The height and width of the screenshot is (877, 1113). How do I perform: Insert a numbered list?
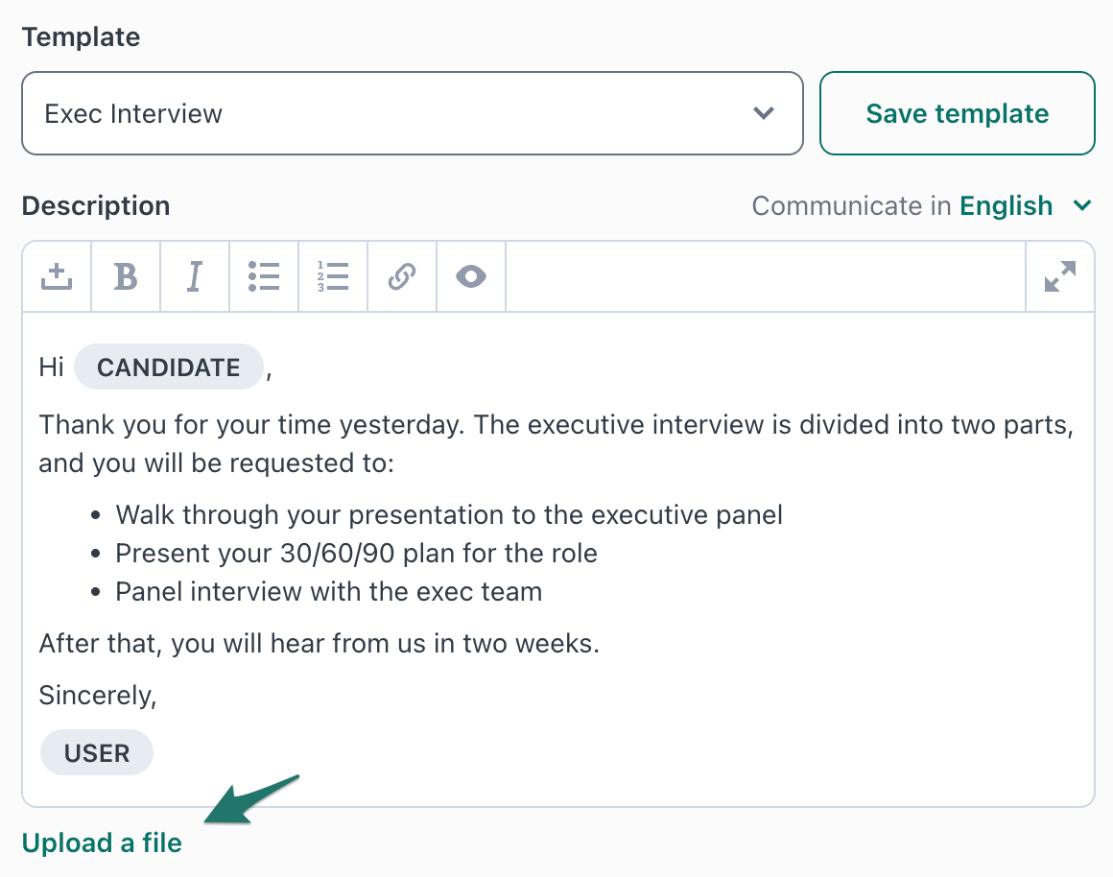pos(333,276)
